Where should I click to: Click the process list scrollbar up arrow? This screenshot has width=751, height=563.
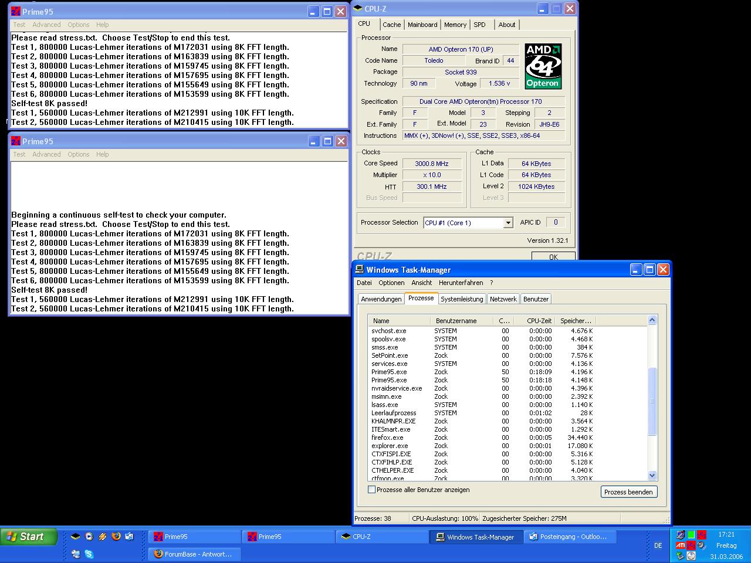click(x=652, y=320)
